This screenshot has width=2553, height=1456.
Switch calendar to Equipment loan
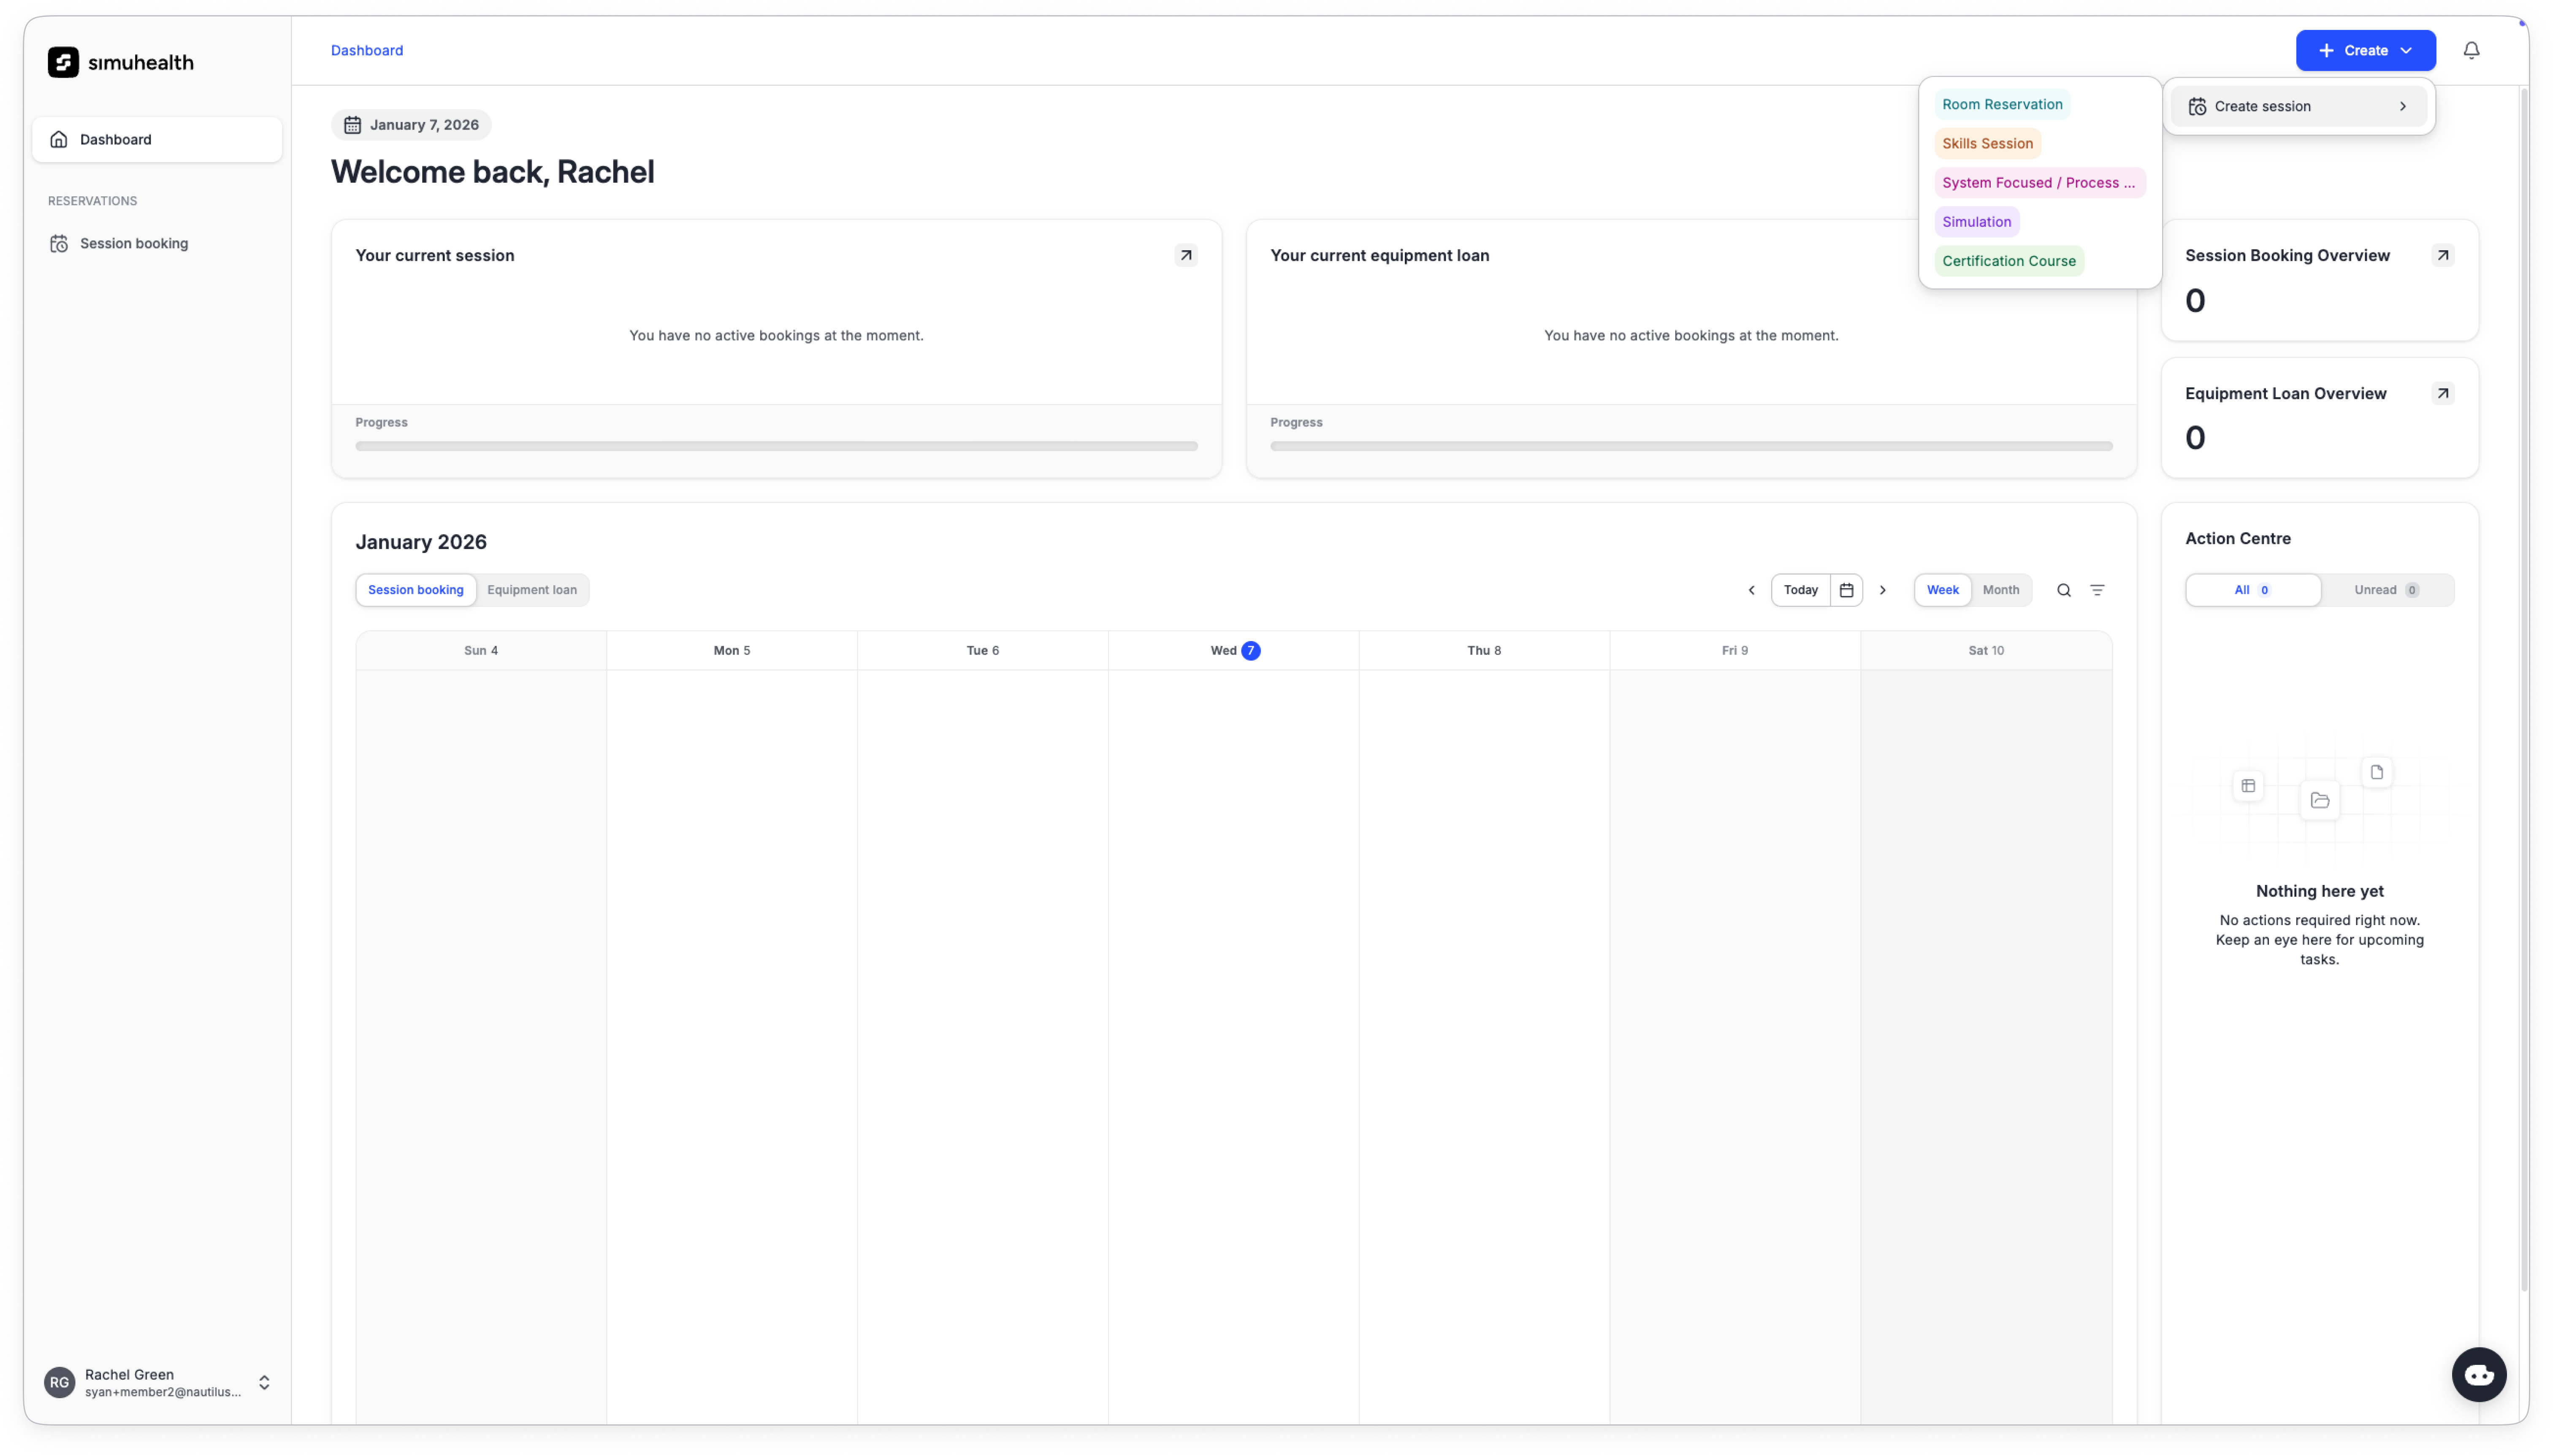pyautogui.click(x=531, y=590)
